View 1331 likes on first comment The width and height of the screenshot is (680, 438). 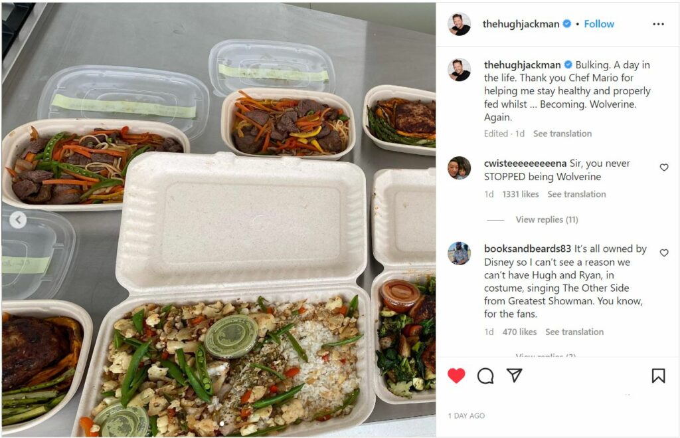tap(521, 195)
